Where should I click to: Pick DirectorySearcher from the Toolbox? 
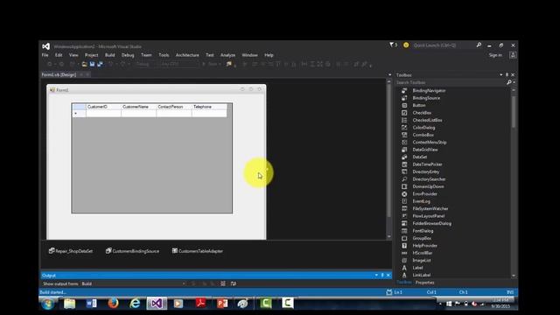[429, 179]
